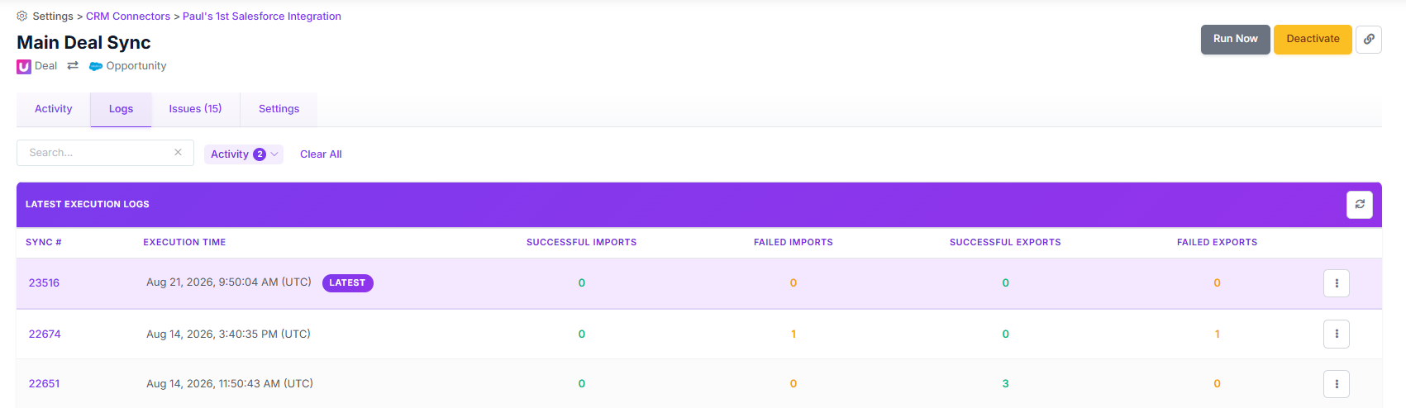Click successful exports value 3 for sync 22651
The width and height of the screenshot is (1406, 408).
[x=1005, y=384]
